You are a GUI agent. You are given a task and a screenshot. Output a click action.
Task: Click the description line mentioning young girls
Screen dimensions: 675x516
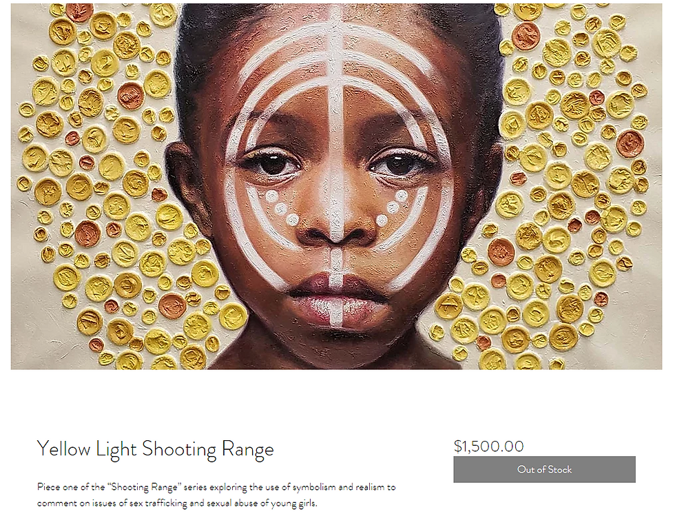pos(177,503)
